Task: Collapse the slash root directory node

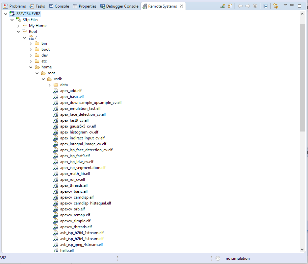Action: coord(25,38)
